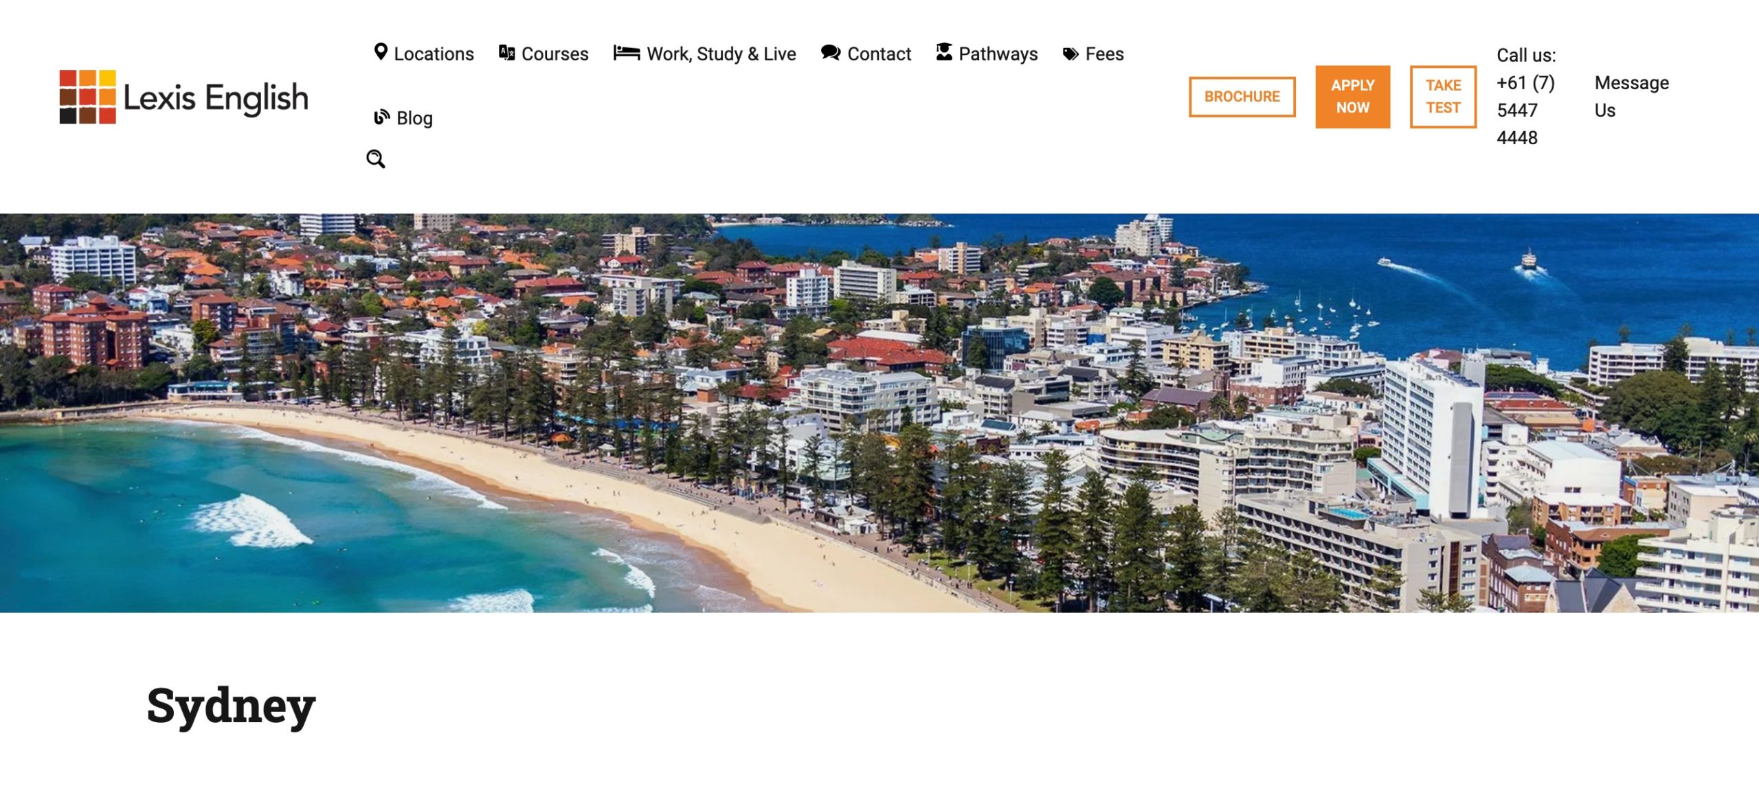This screenshot has height=810, width=1759.
Task: Click the translate icon beside Courses
Action: 507,52
